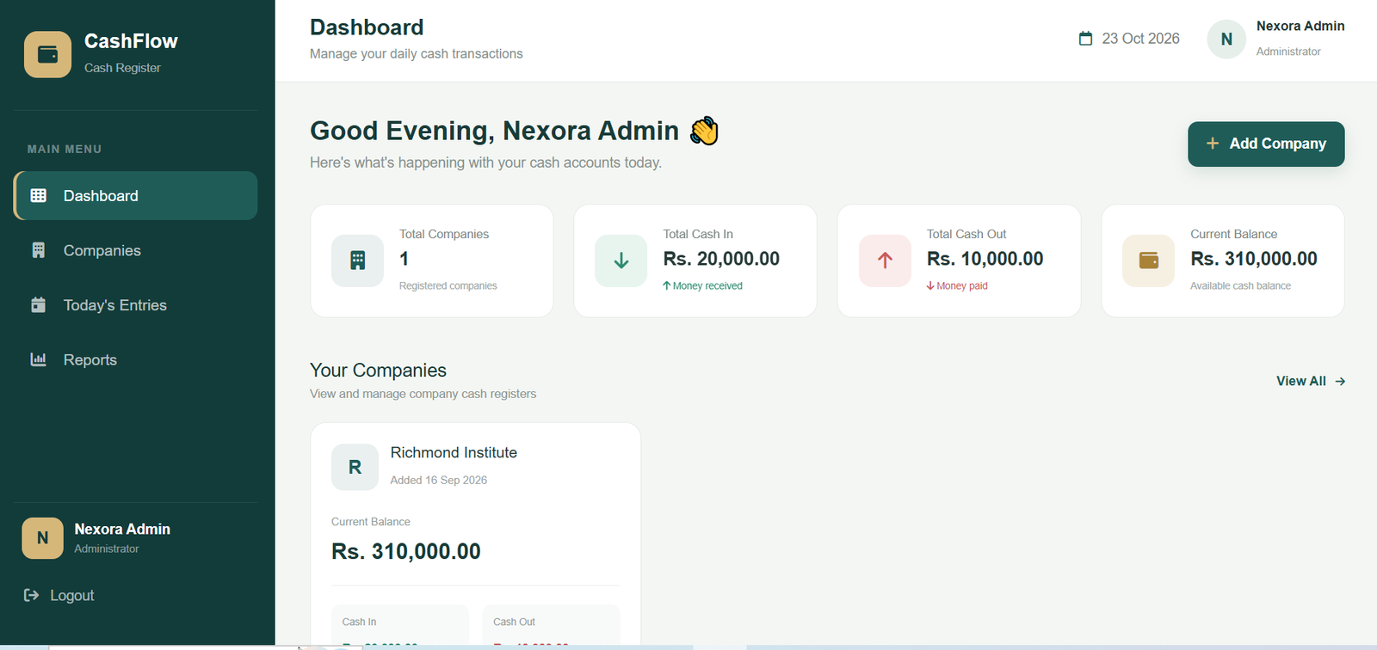
Task: Click the Dashboard grid icon in sidebar
Action: 39,195
